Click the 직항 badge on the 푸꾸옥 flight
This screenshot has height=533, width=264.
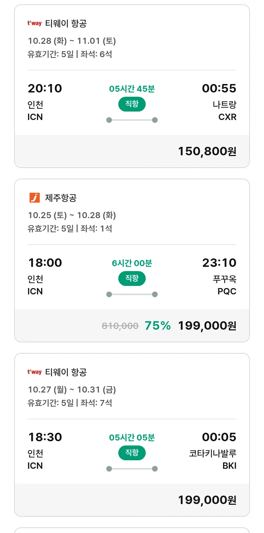(x=132, y=279)
